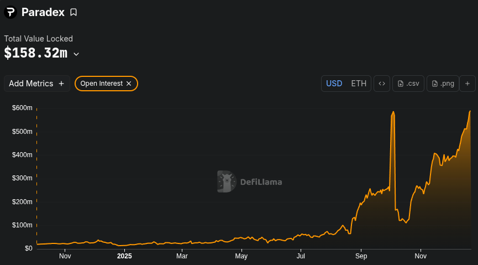Click the $600m y-axis label
Image resolution: width=478 pixels, height=265 pixels.
[22, 108]
